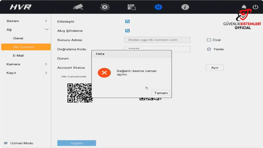The height and width of the screenshot is (148, 263).
Task: Click the Ayır button
Action: [x=215, y=67]
